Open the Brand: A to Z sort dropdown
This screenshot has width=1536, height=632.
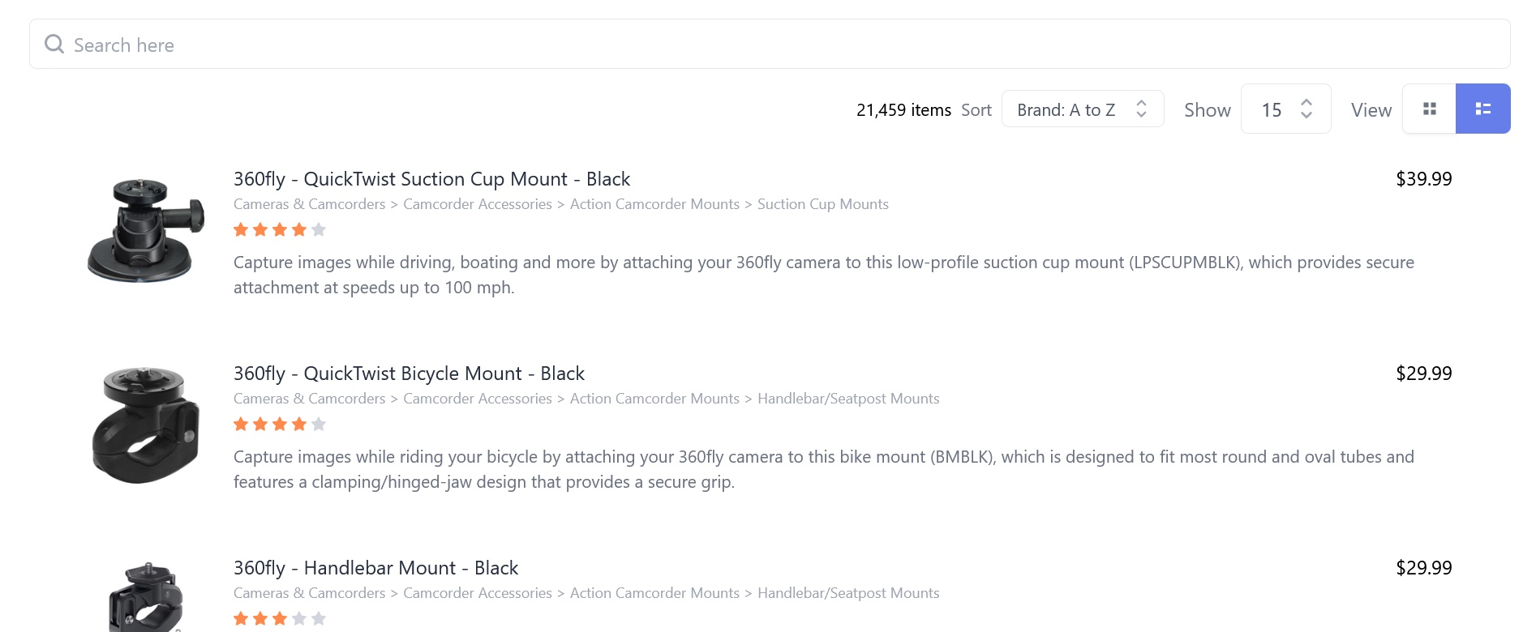pos(1083,109)
